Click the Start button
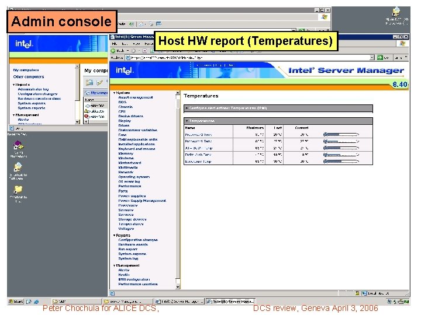This screenshot has width=421, height=315. [x=16, y=302]
